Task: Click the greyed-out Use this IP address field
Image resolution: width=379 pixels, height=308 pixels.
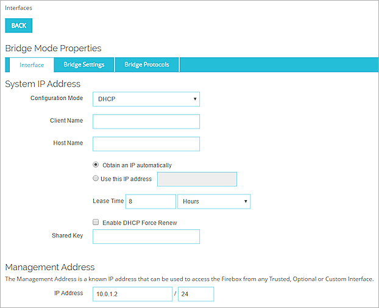Action: click(197, 179)
